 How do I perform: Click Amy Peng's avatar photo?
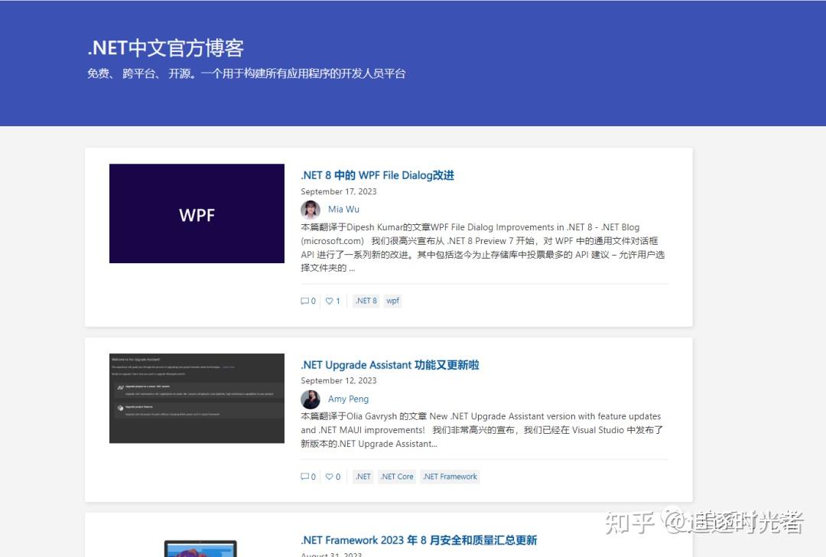(x=310, y=399)
